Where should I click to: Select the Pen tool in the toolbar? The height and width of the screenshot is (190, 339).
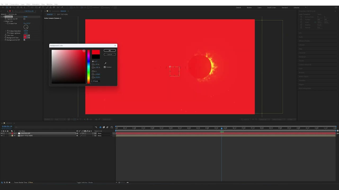[39, 7]
